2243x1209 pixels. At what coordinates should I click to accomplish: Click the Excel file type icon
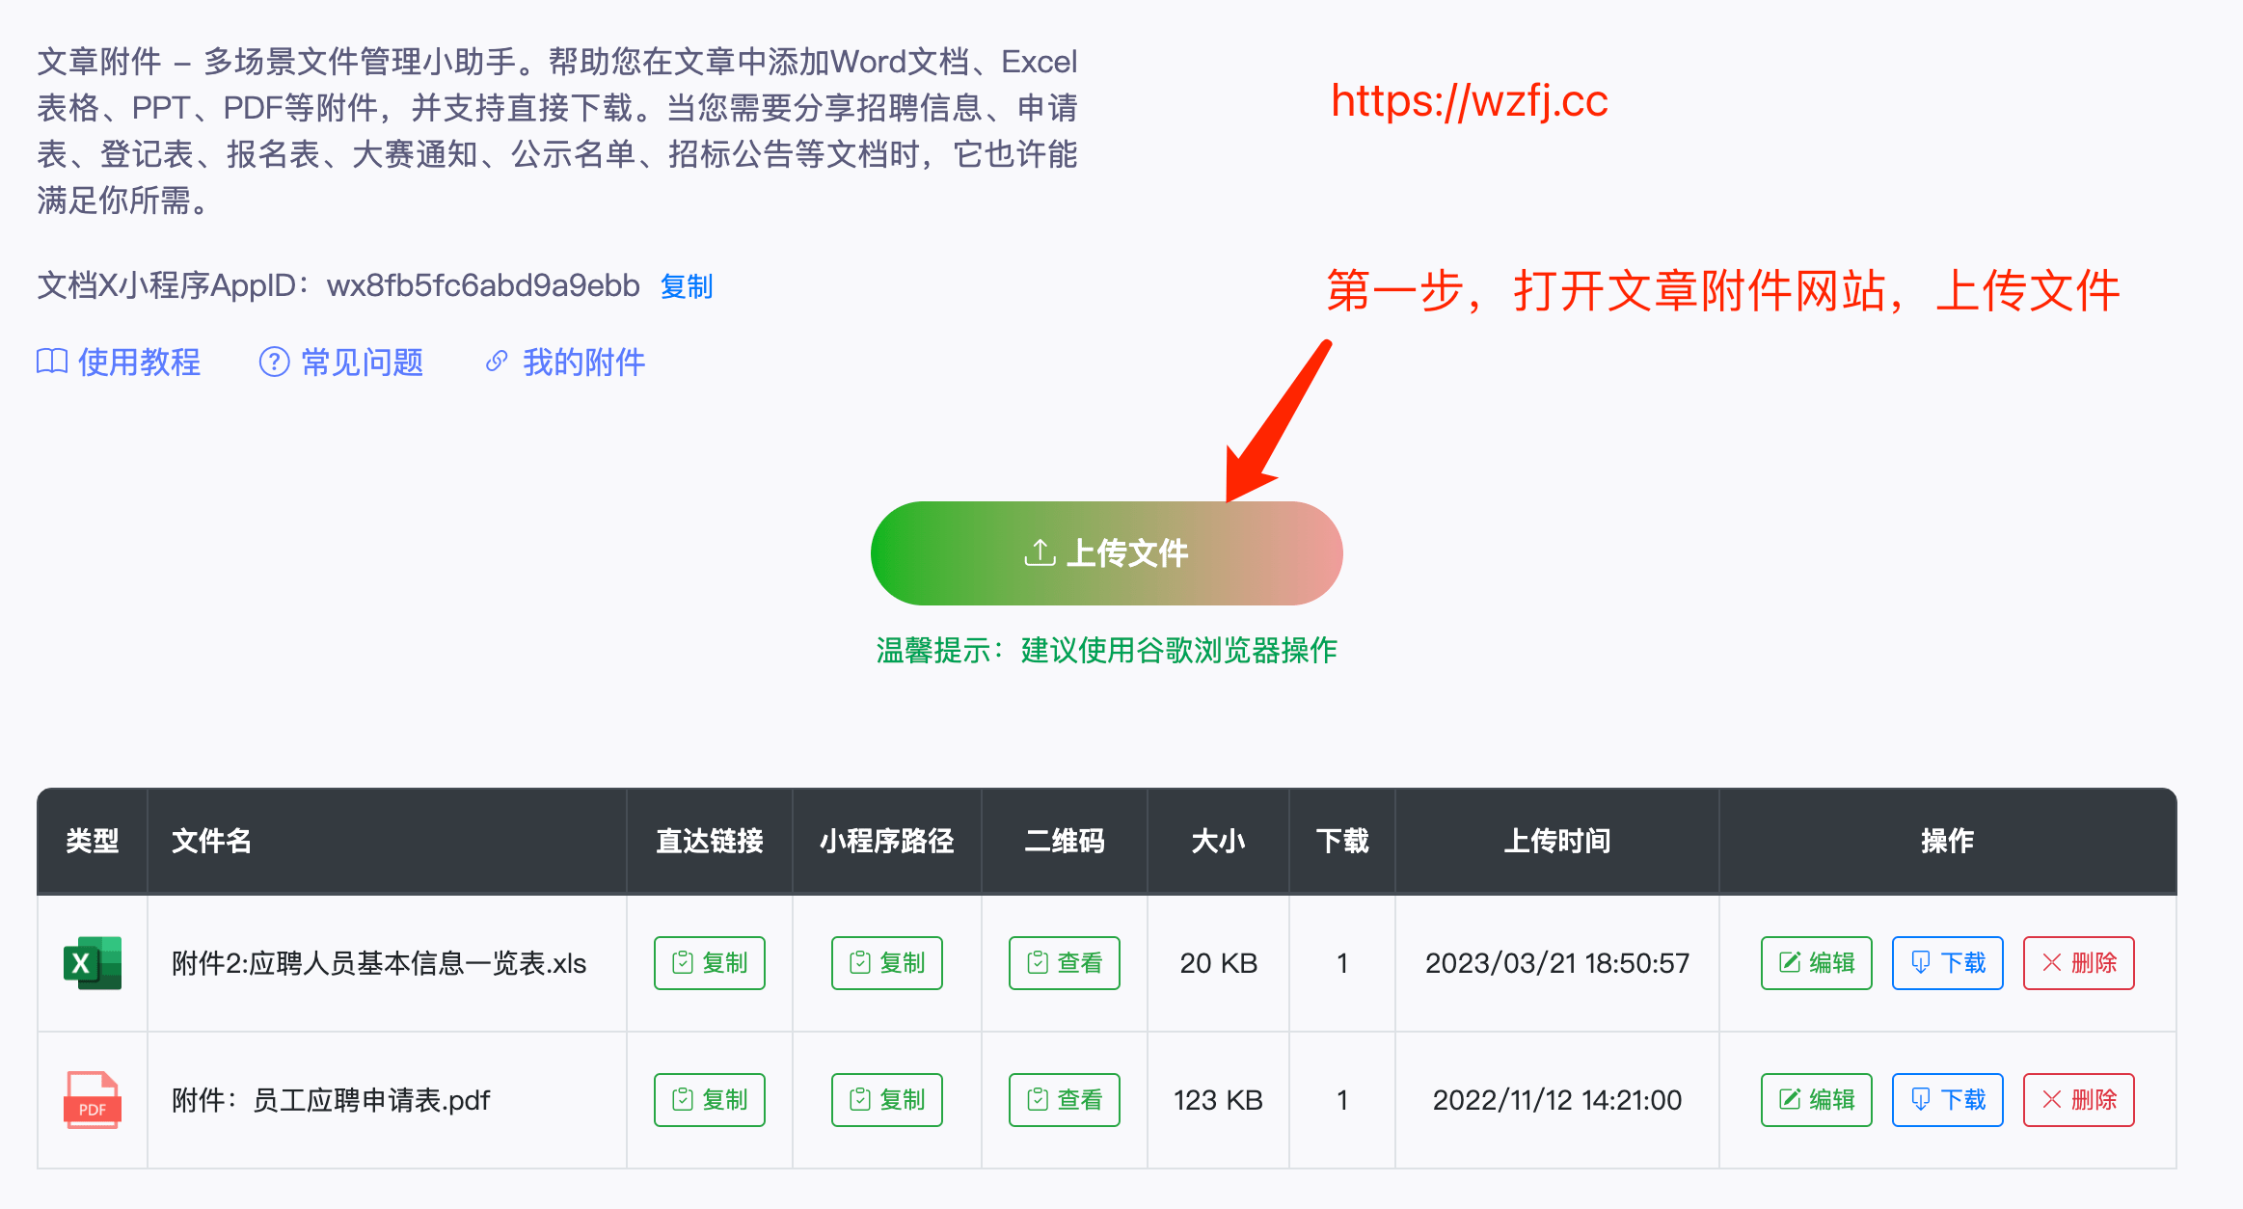[x=93, y=962]
